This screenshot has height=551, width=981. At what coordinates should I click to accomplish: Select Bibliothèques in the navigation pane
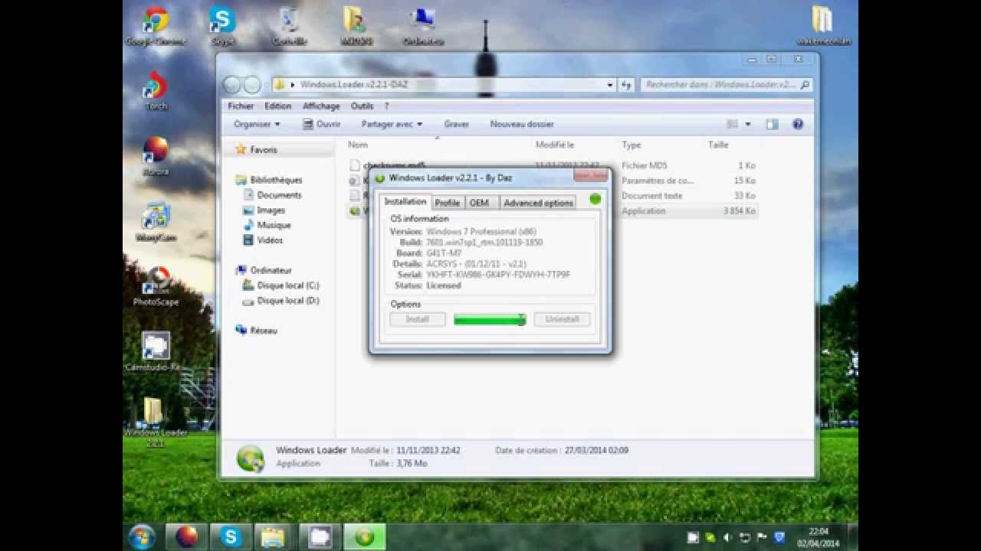(x=276, y=180)
